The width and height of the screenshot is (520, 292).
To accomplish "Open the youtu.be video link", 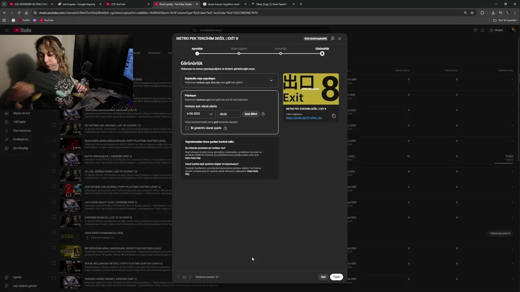I will click(x=304, y=118).
